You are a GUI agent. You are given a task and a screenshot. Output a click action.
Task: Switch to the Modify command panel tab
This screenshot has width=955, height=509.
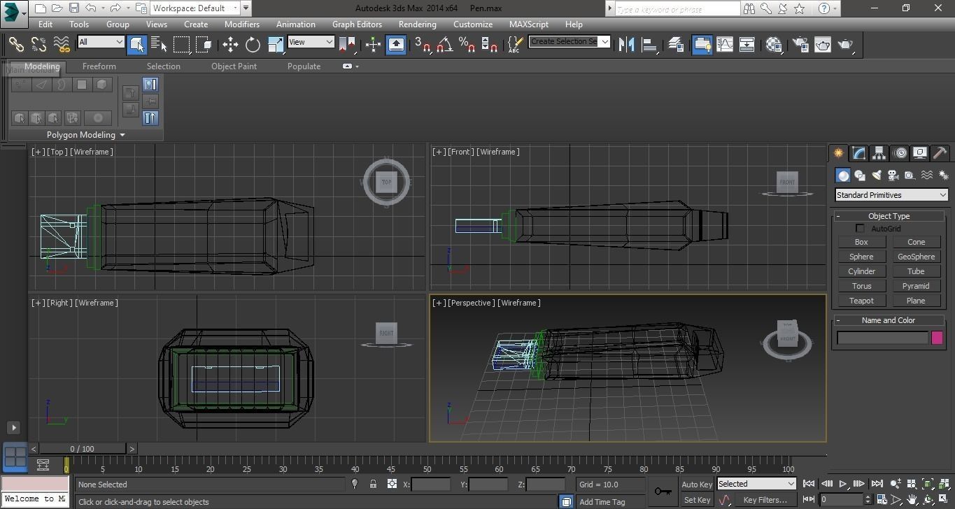tap(858, 152)
